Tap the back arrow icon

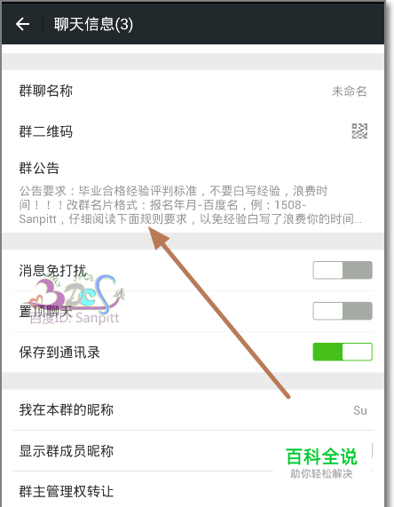tap(22, 24)
